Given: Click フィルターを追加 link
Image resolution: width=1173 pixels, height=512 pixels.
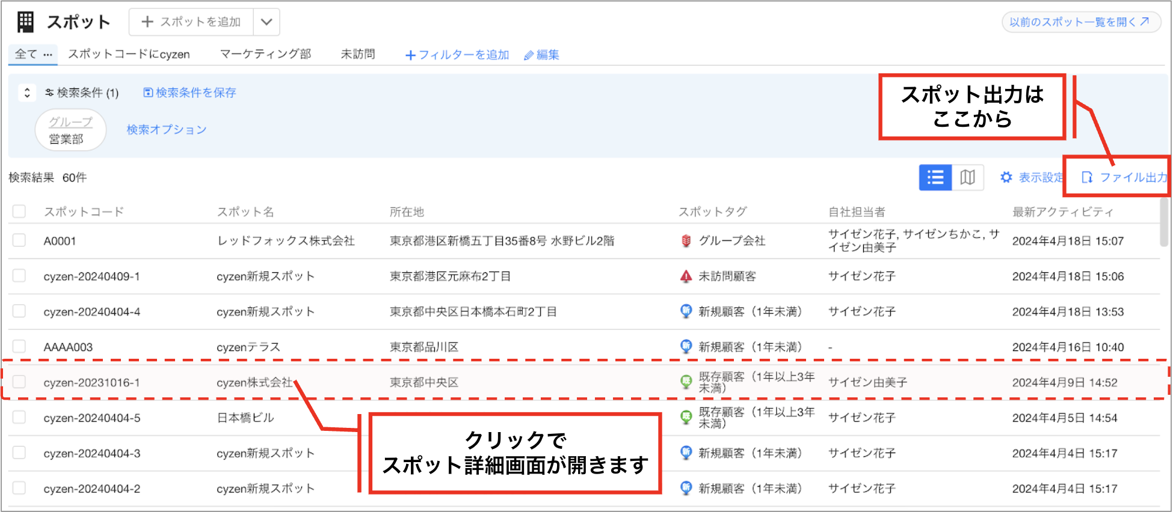Looking at the screenshot, I should 458,55.
